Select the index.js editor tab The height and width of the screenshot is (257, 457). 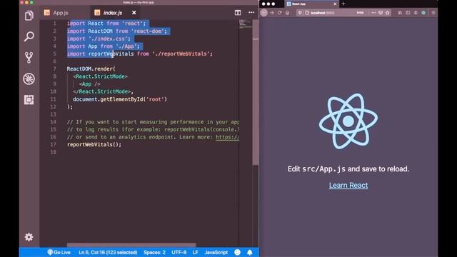tap(113, 13)
